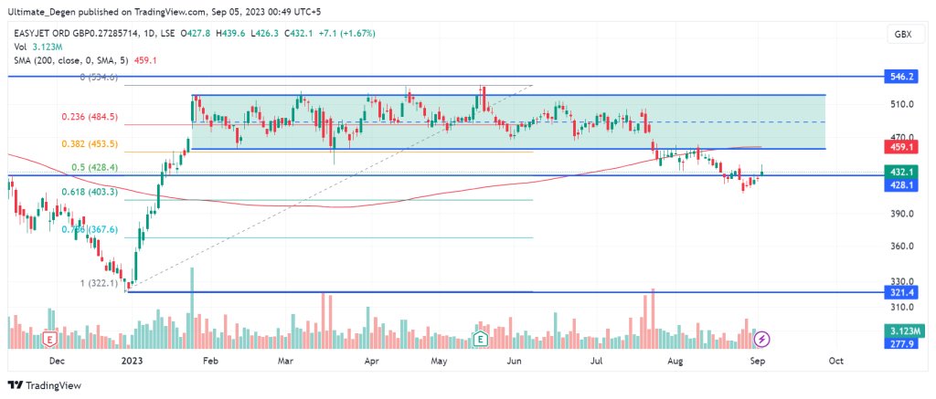Click the purple lightning event icon
The width and height of the screenshot is (936, 399).
762,340
